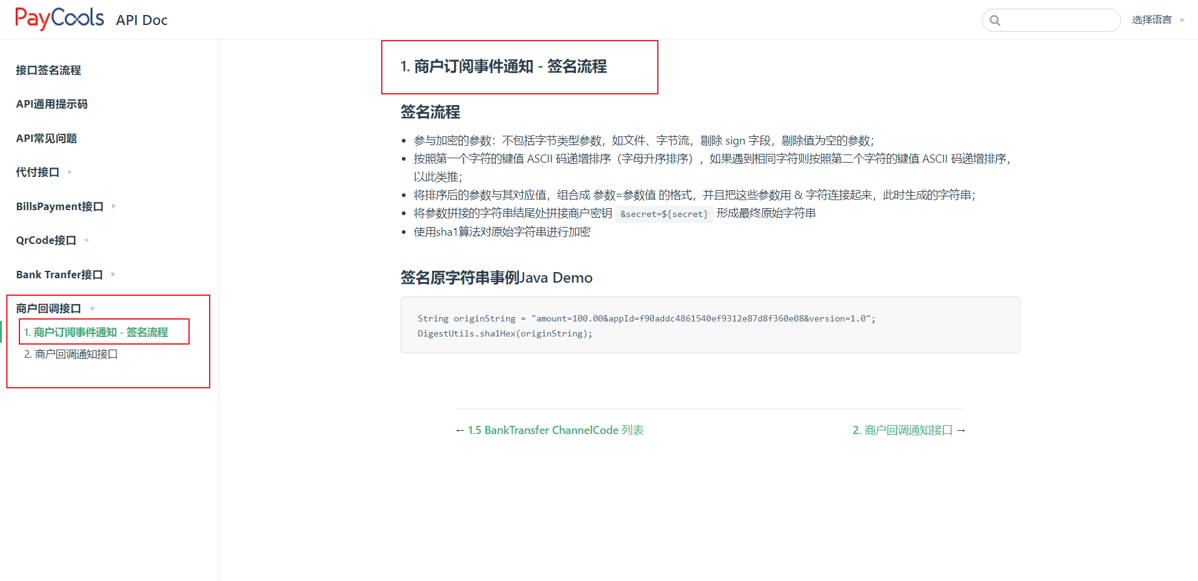The height and width of the screenshot is (581, 1198).
Task: Collapse the 商户回调接口 section
Action: click(x=48, y=308)
